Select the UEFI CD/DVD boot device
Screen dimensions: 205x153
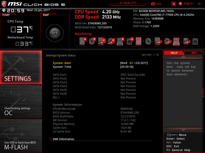(92, 41)
